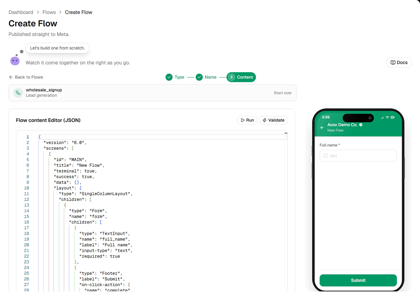This screenshot has width=420, height=300.
Task: Click the "screens": [ line
Action: [59, 148]
